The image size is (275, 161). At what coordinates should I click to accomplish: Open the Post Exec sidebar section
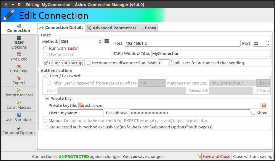click(19, 69)
